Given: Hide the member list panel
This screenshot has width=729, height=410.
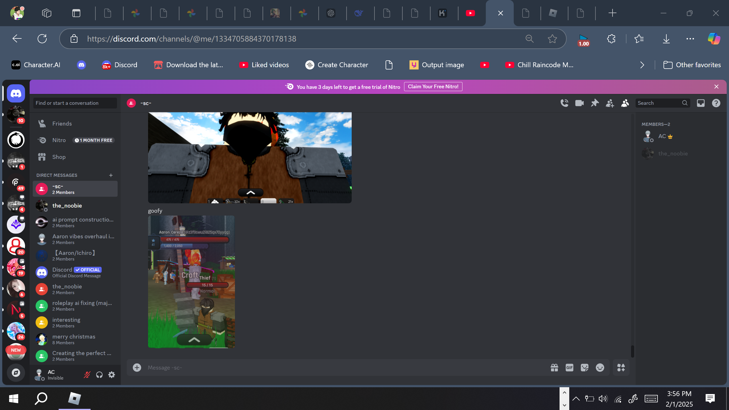Looking at the screenshot, I should 625,103.
